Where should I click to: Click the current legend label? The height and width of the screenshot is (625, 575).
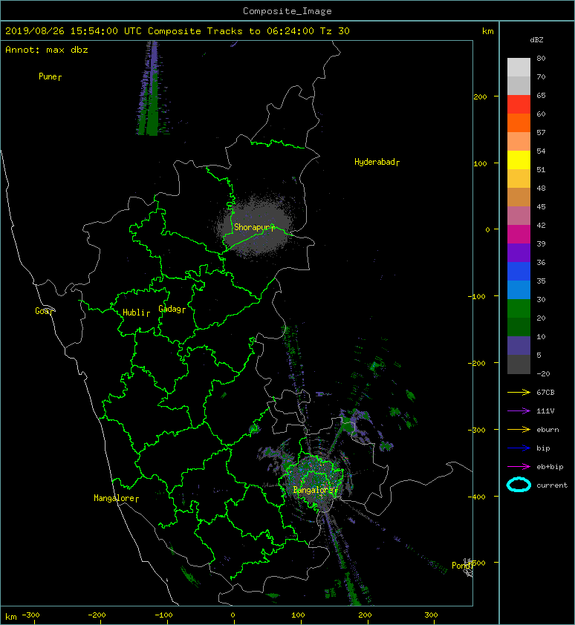point(551,485)
